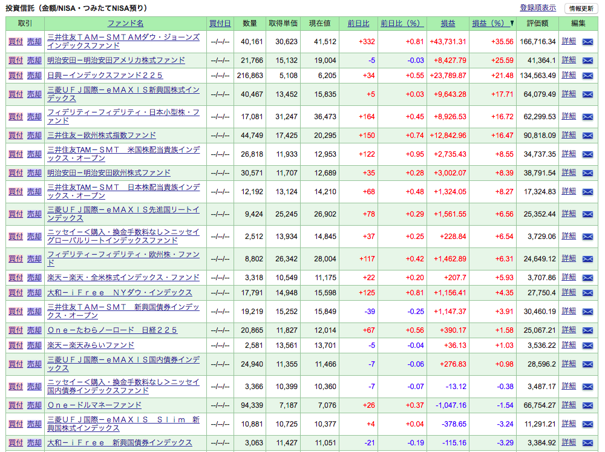The width and height of the screenshot is (605, 452).
Task: Click envelope icon for フィデリティ・日本小型株 row
Action: (x=587, y=117)
